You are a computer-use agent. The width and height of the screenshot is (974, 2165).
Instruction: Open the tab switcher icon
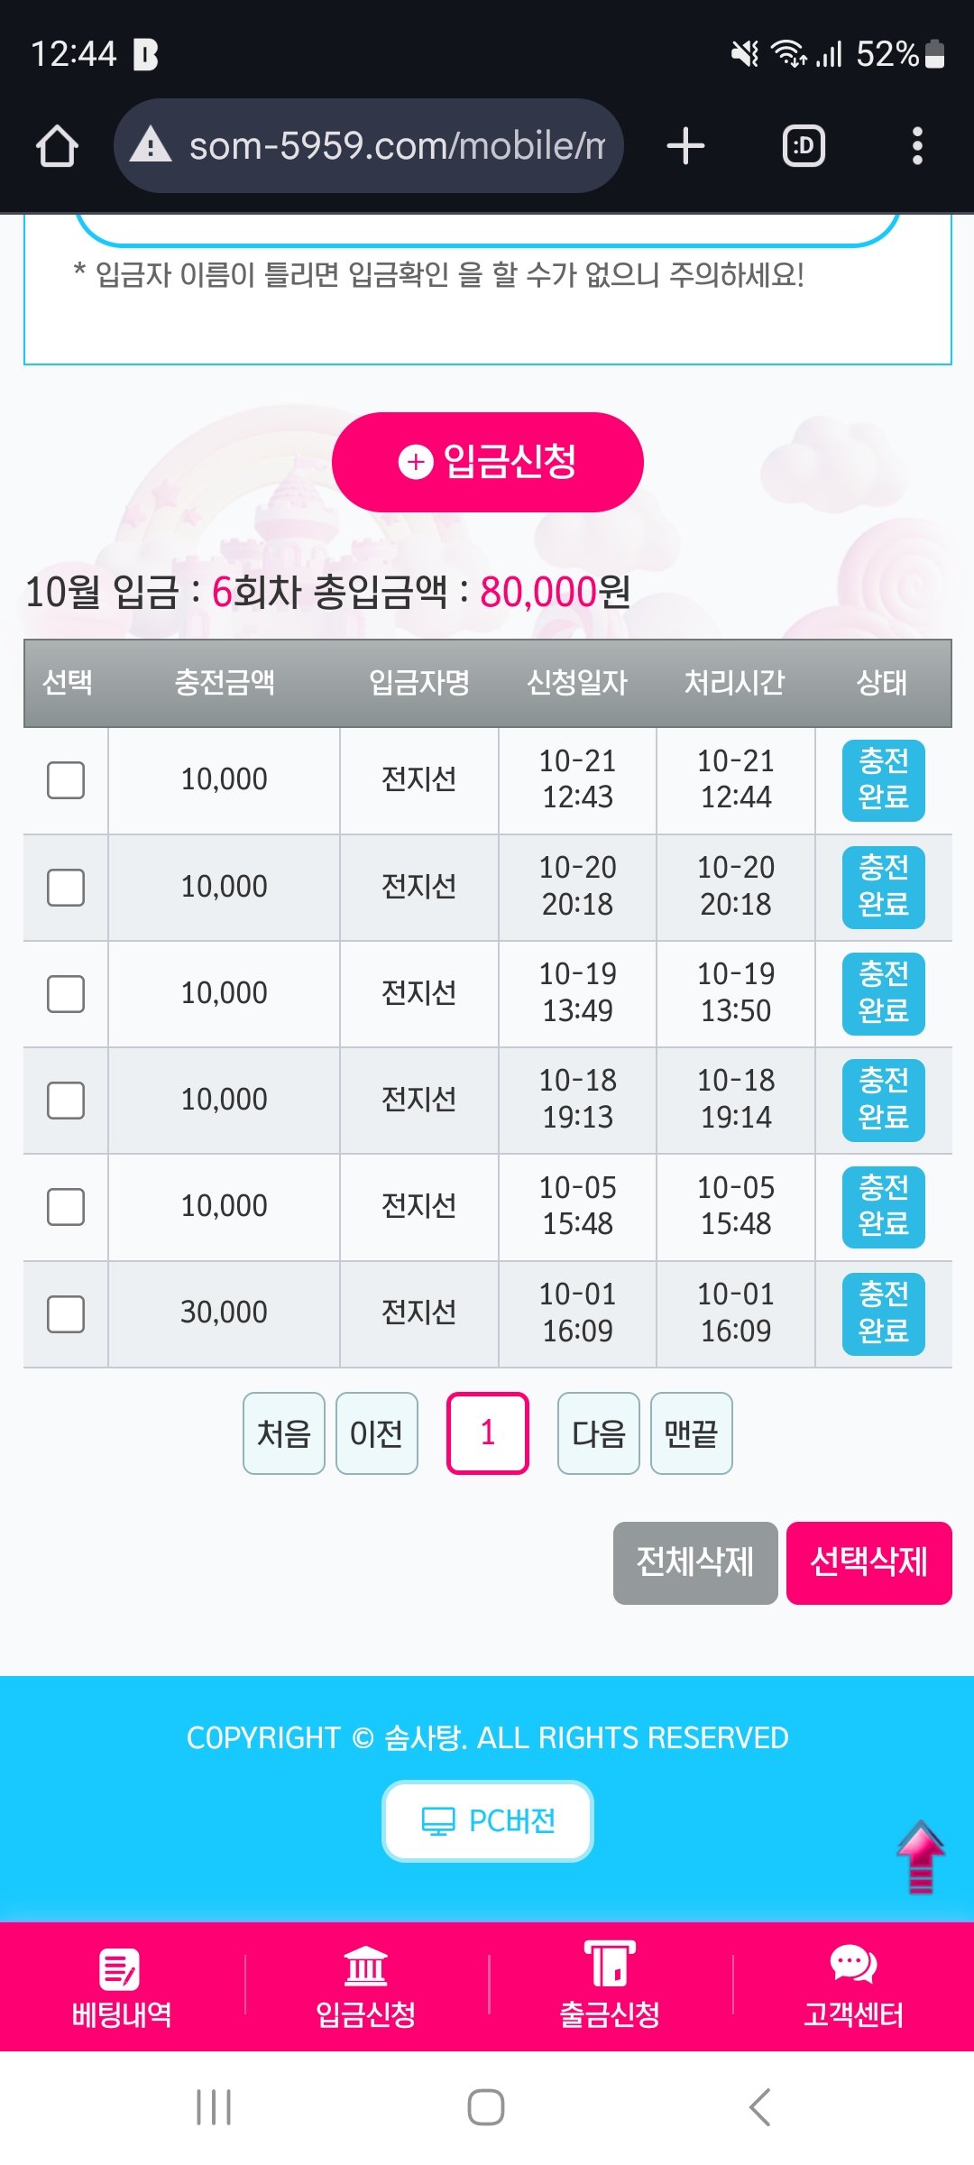click(x=803, y=146)
